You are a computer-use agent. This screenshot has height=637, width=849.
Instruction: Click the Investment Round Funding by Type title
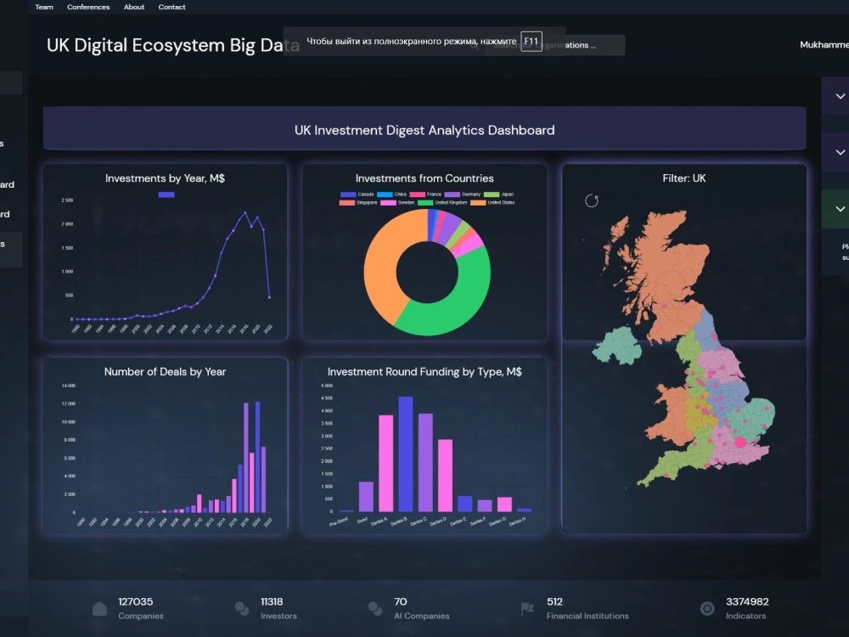coord(424,372)
